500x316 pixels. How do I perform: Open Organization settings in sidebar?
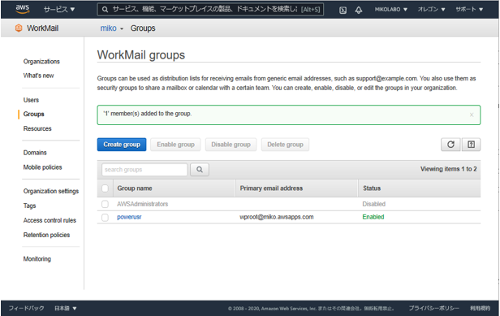pyautogui.click(x=51, y=191)
